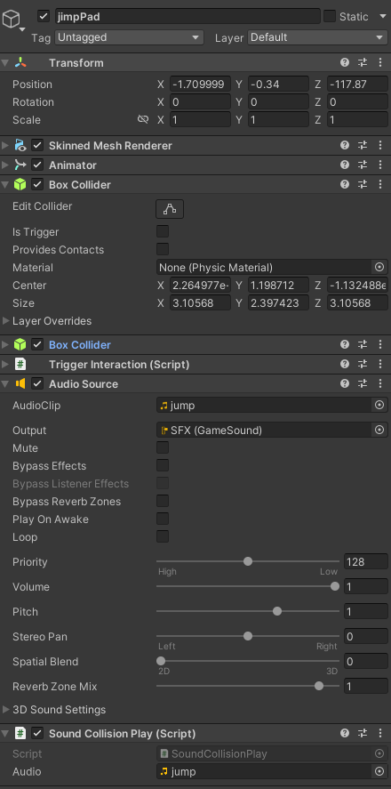Expand the Skinned Mesh Renderer foldout
This screenshot has height=789, width=391.
click(x=5, y=145)
